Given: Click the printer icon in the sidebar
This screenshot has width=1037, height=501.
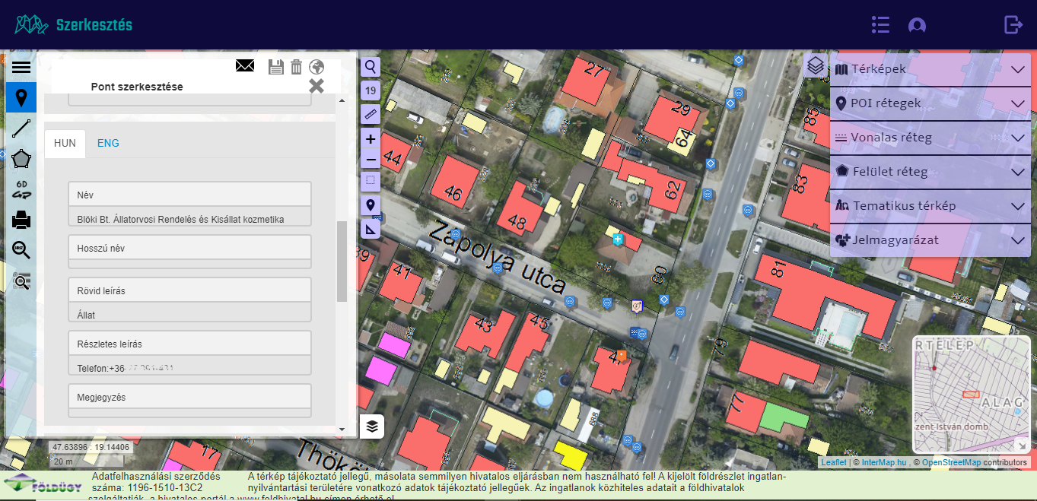Looking at the screenshot, I should [x=21, y=220].
